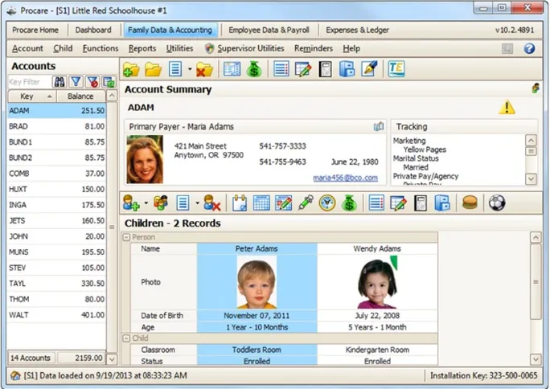Select the HUXT account row
The image size is (550, 389).
pos(56,189)
